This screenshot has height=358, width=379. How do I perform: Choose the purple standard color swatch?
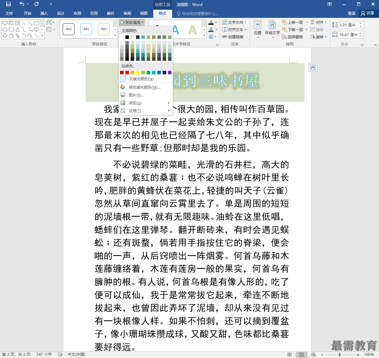click(170, 72)
